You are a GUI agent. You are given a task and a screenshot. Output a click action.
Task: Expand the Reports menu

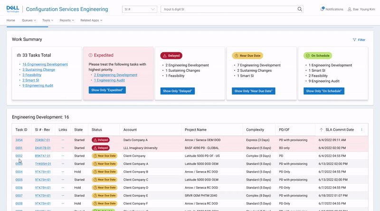pos(67,20)
